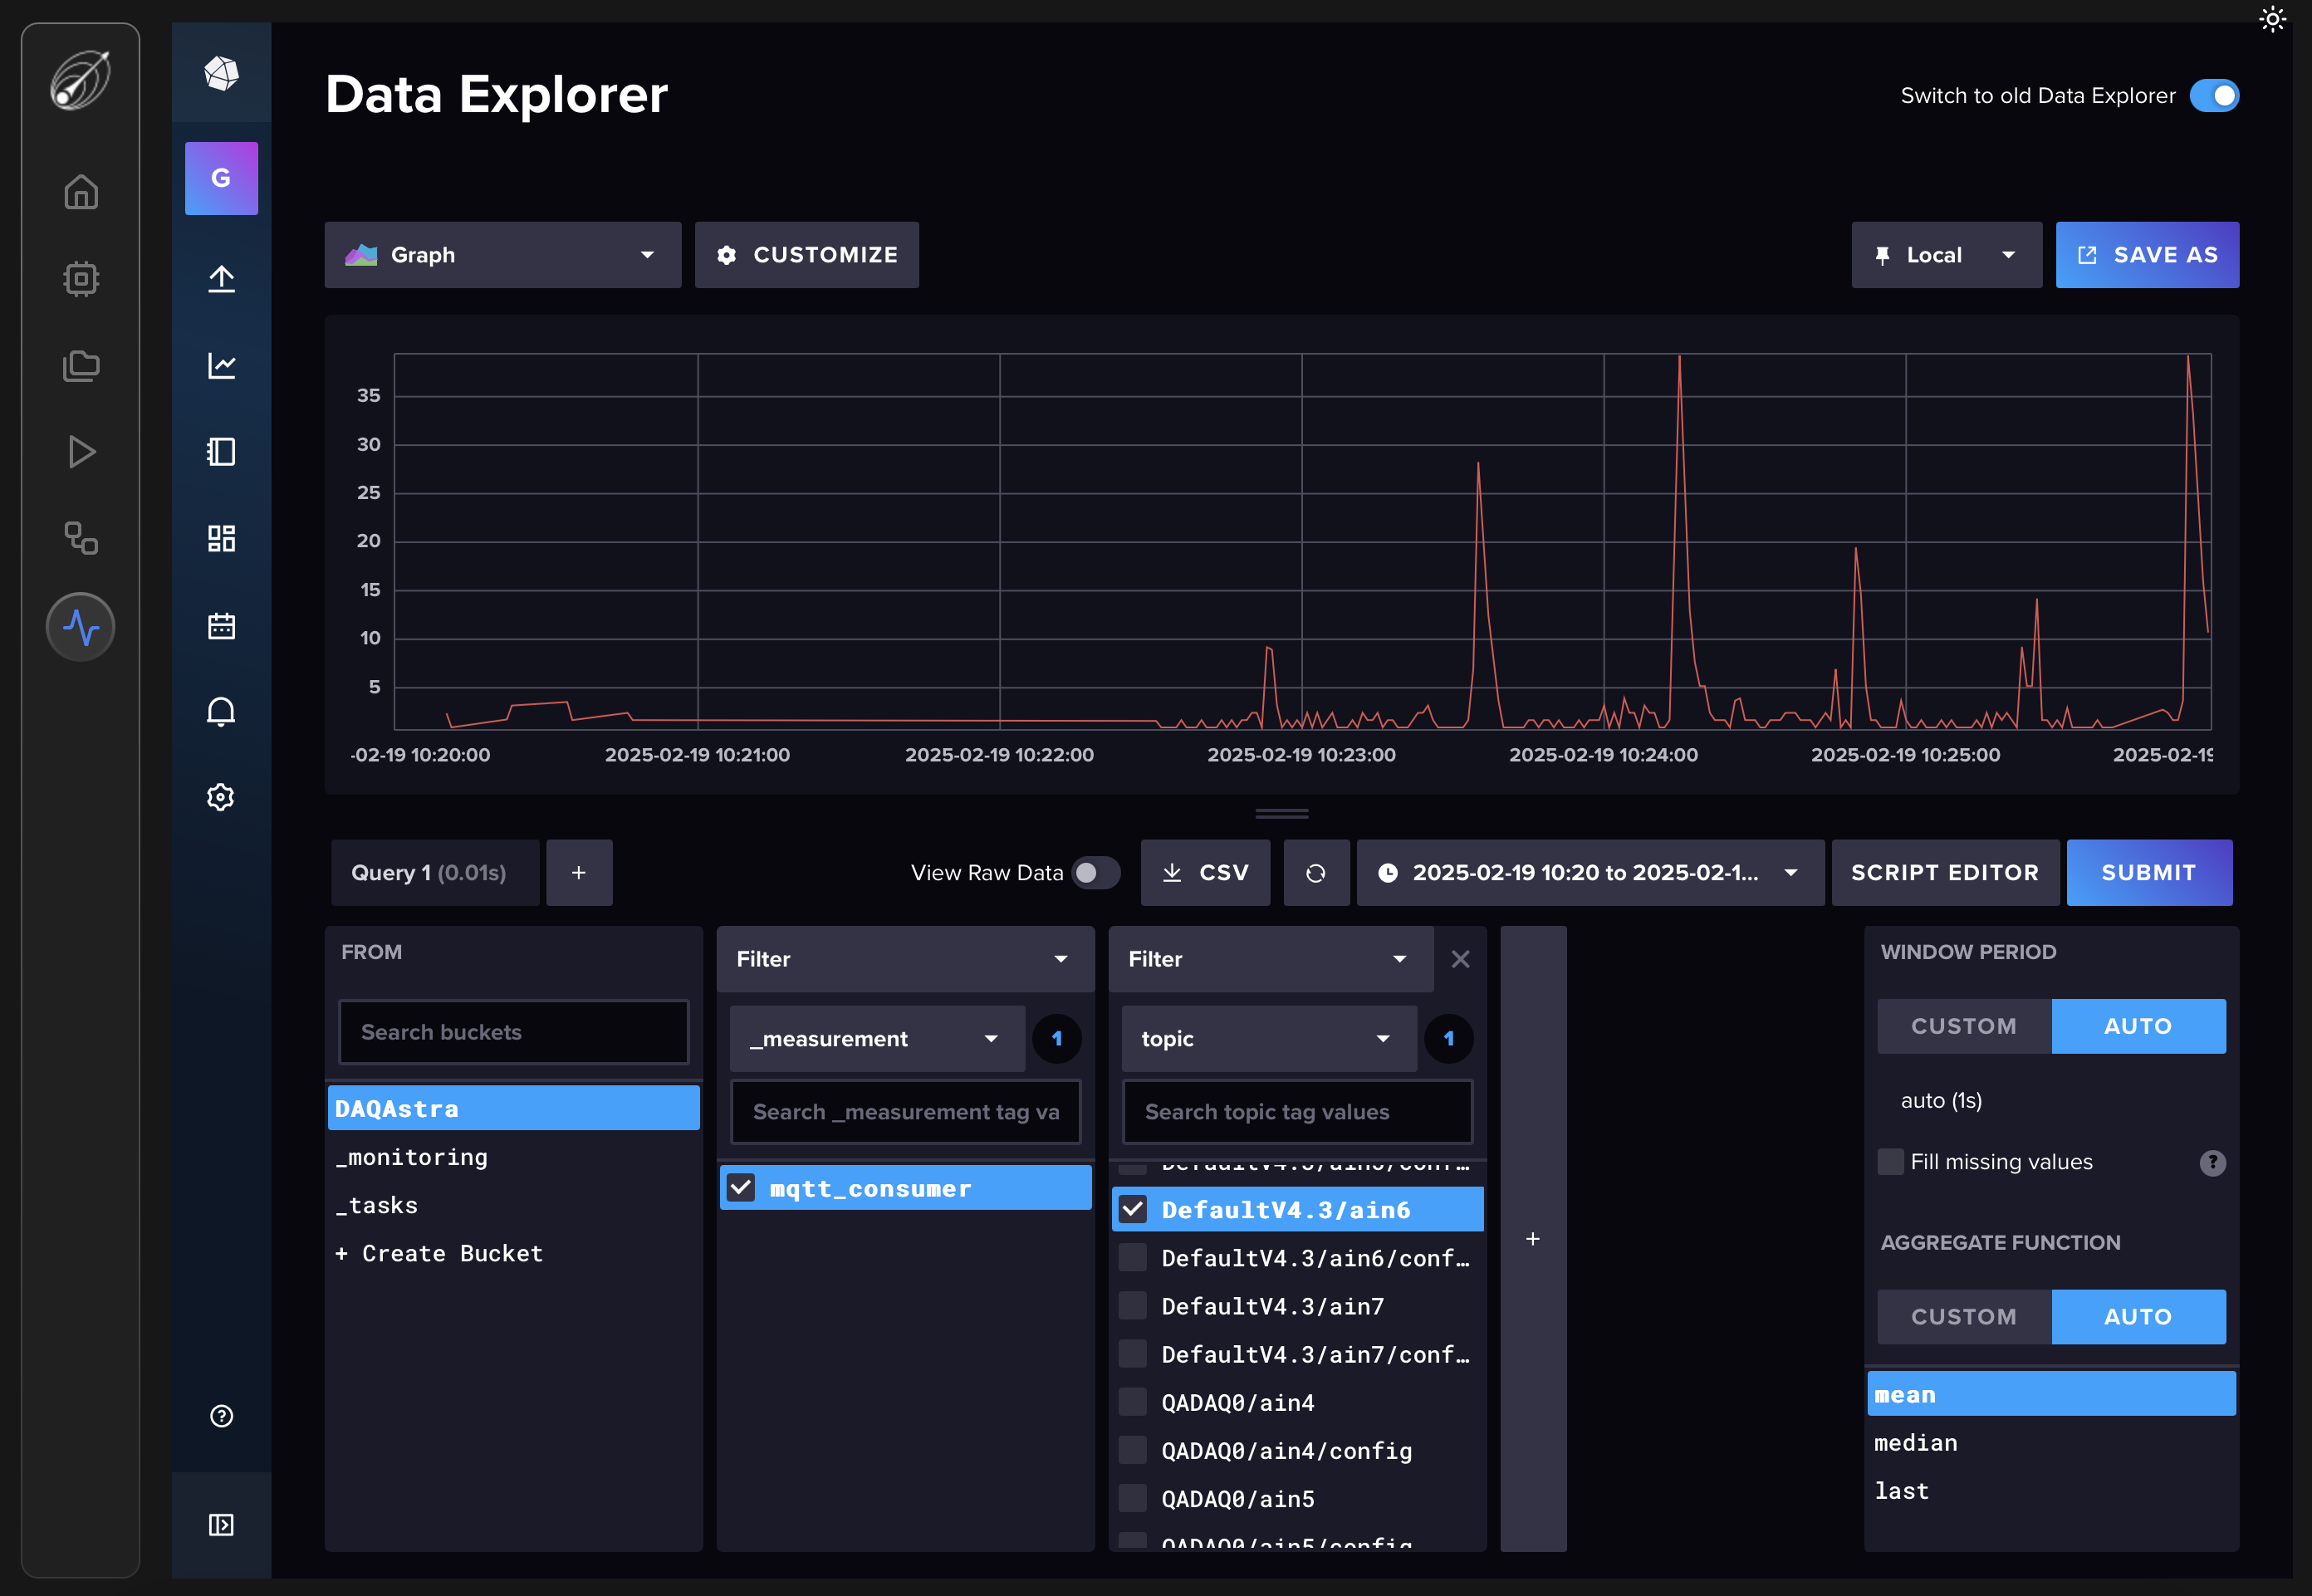Screen dimensions: 2312x1596
Task: Open Dashboards grid icon in sidebar
Action: coord(221,539)
